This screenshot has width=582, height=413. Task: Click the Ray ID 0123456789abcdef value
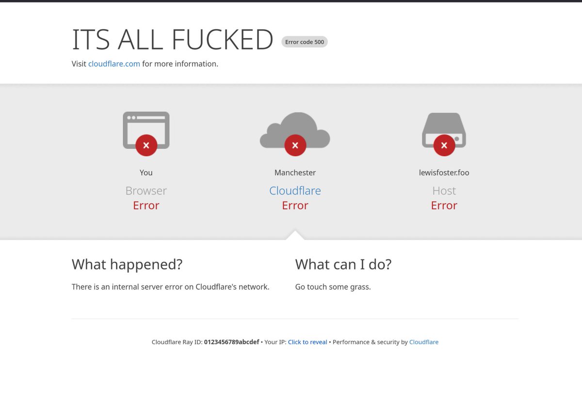(231, 342)
